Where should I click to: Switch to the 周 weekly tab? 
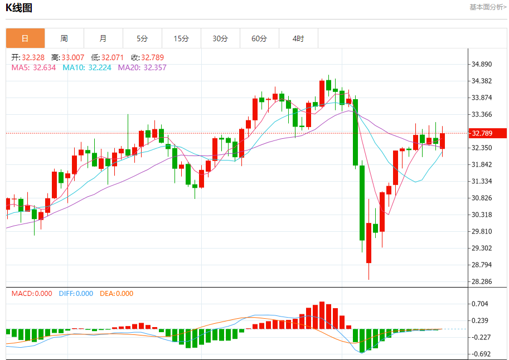(x=64, y=38)
